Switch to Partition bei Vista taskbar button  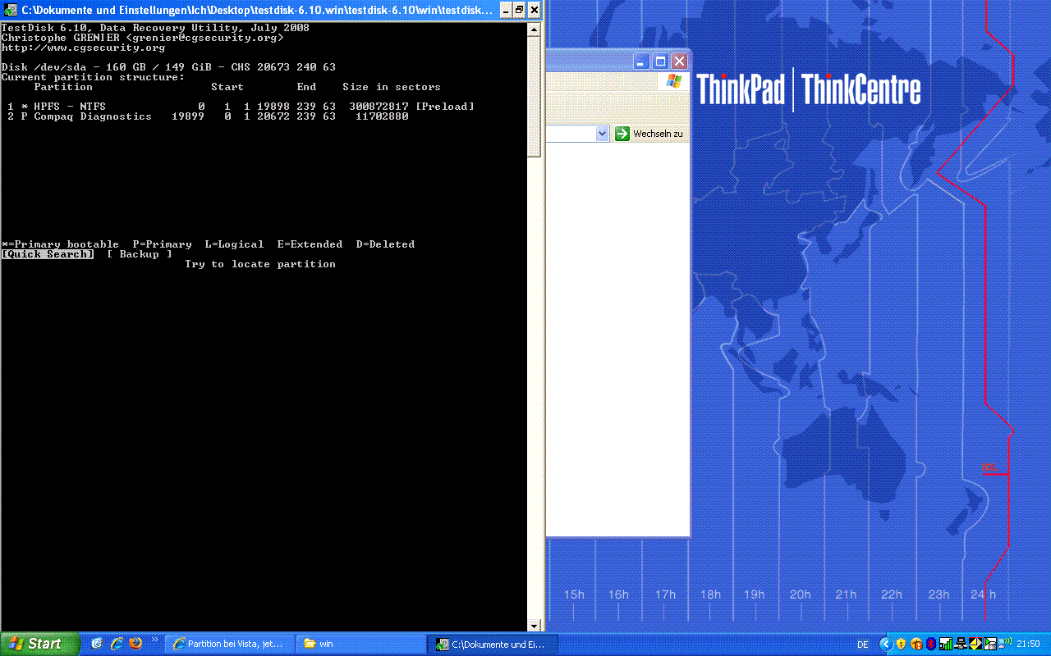[228, 645]
